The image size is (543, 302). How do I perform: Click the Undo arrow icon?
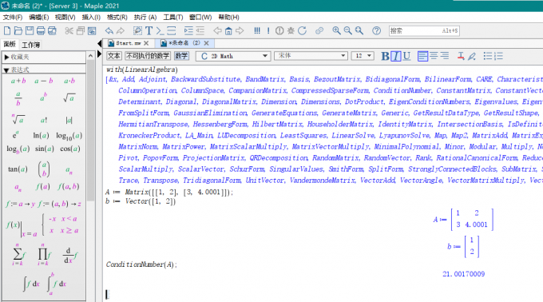109,31
